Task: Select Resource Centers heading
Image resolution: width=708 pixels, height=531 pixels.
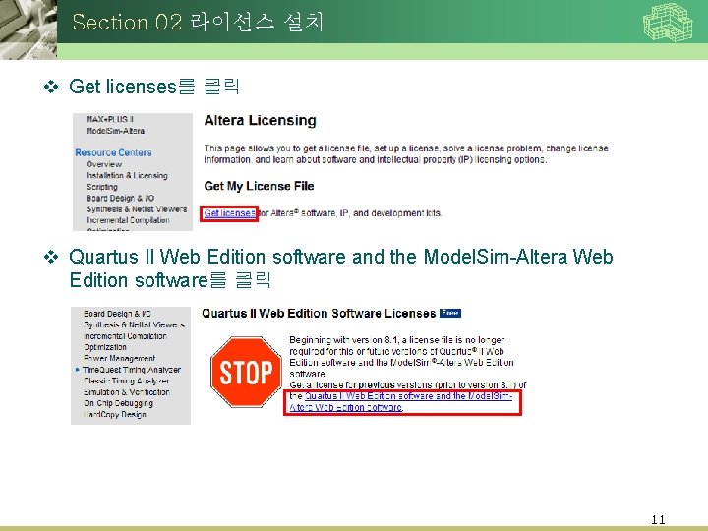Action: (x=113, y=152)
